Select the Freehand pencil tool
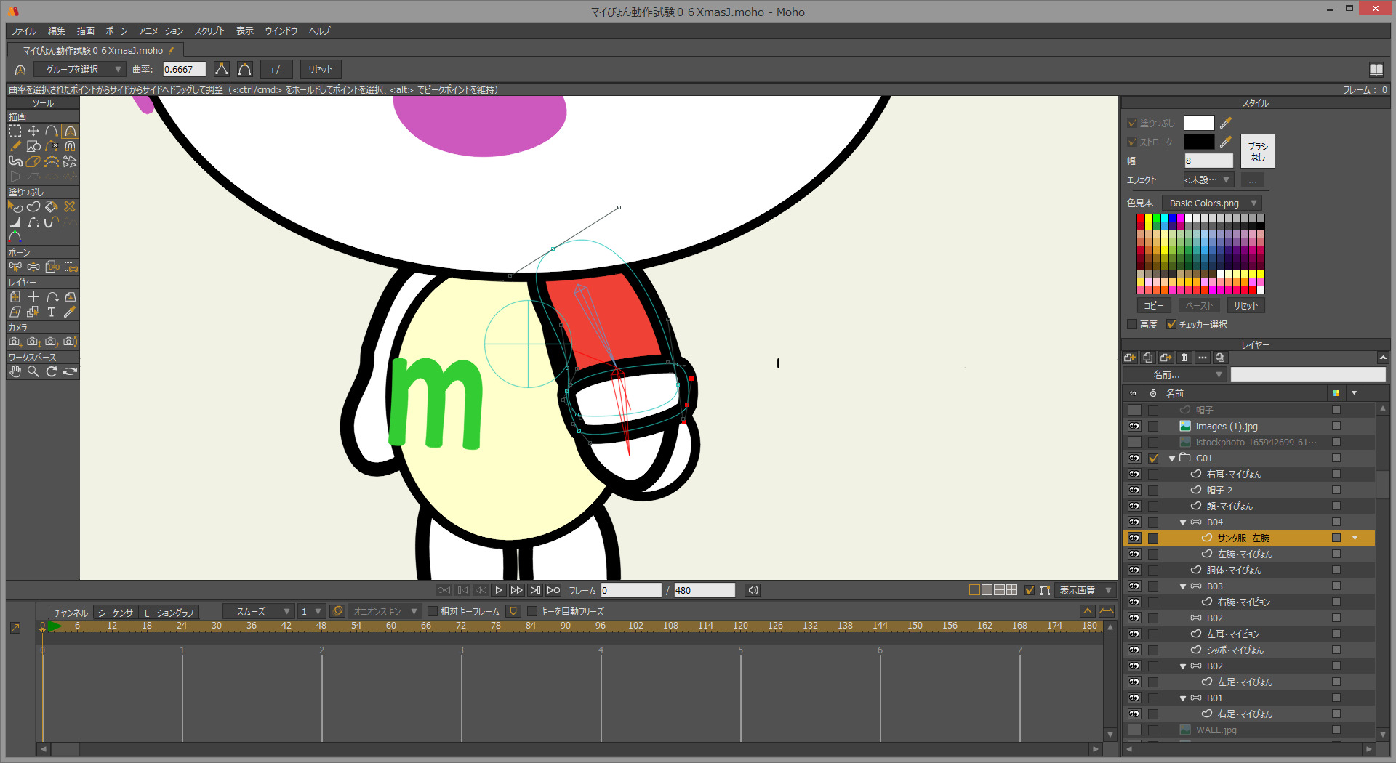Image resolution: width=1396 pixels, height=763 pixels. coord(15,146)
